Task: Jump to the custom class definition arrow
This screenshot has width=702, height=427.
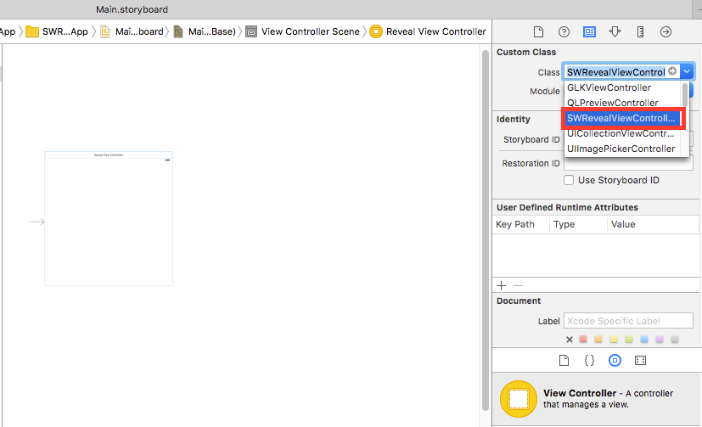Action: tap(672, 72)
